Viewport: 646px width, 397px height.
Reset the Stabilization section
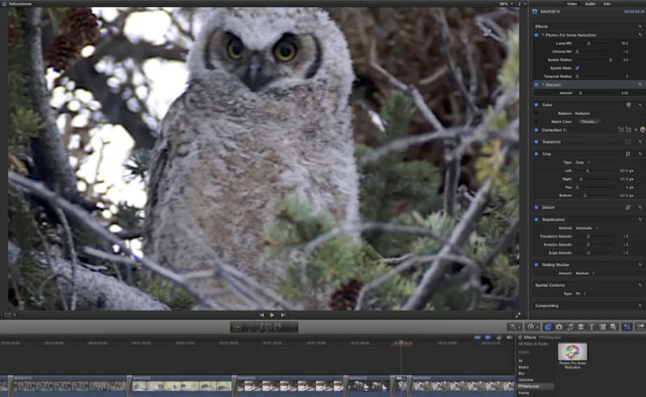click(x=640, y=220)
